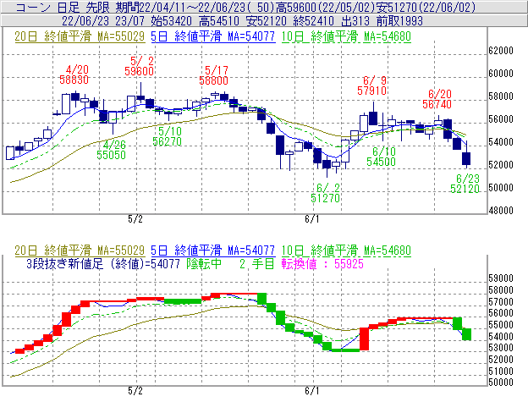
Task: Click the 始53420 open value
Action: tap(171, 21)
